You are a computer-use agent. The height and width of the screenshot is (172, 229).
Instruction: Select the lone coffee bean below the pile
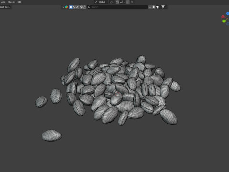pos(52,136)
